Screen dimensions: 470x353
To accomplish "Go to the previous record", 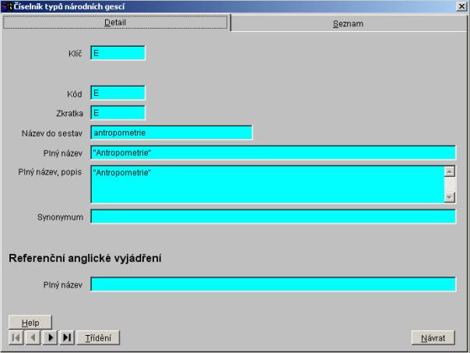I will point(33,337).
